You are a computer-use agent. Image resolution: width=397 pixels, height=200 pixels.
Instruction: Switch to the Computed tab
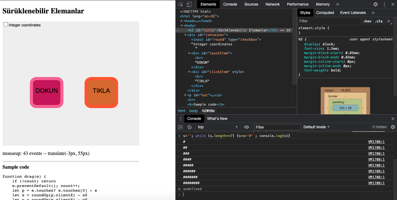point(325,13)
